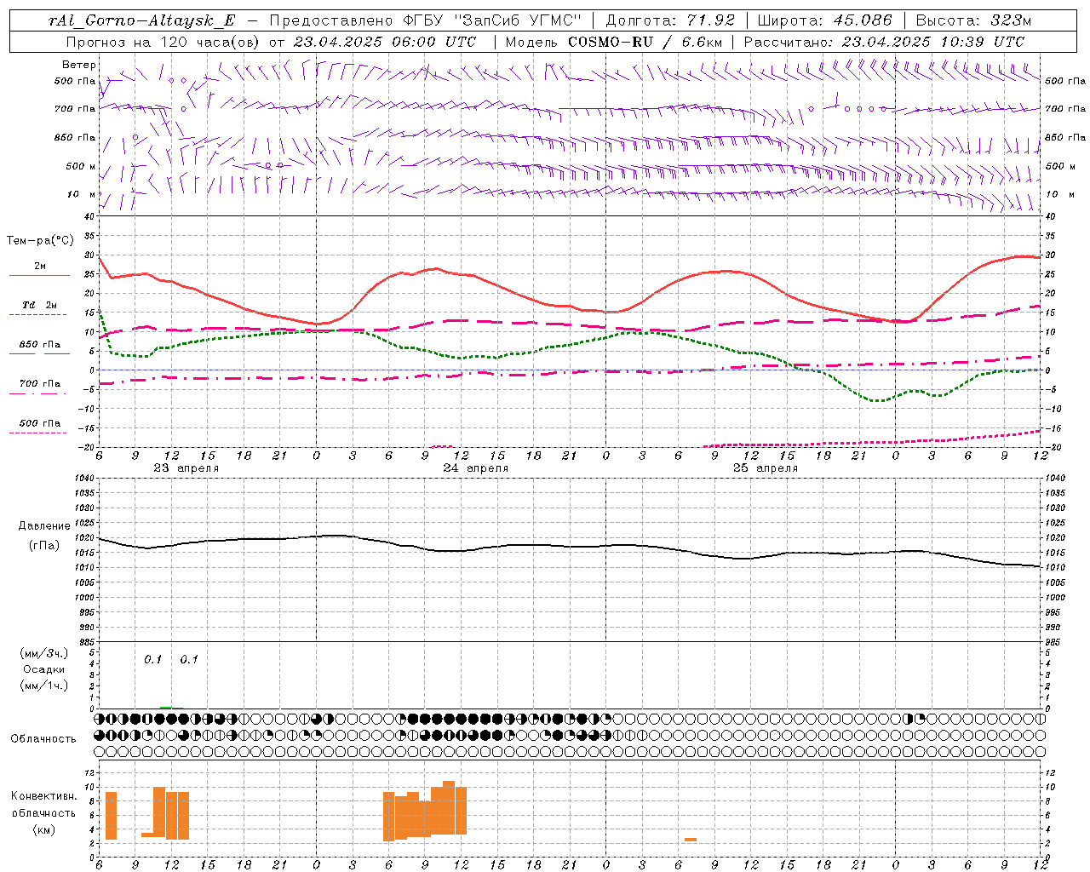Screen dimensions: 1090x872
Task: Click the 23 апреля date label
Action: click(x=186, y=468)
